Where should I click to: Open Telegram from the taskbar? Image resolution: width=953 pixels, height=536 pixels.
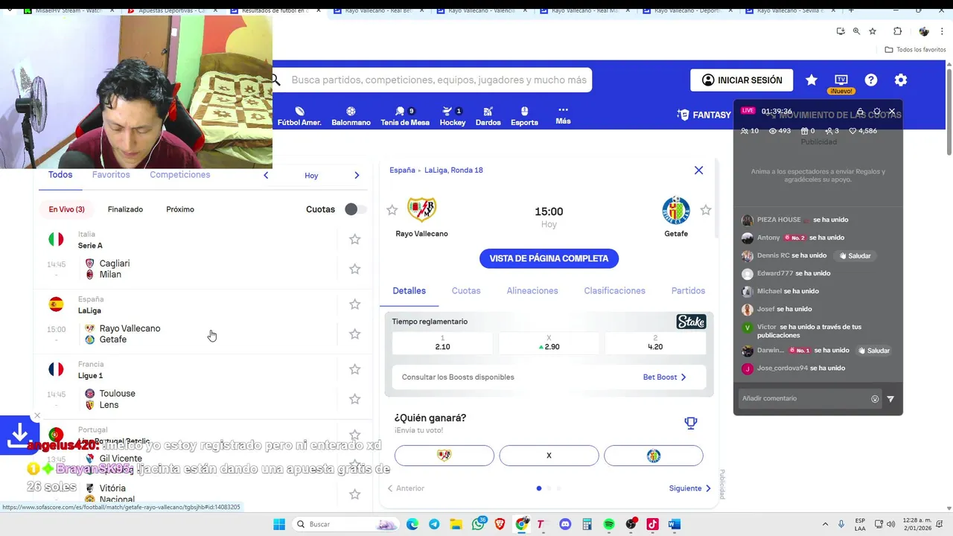coord(434,524)
